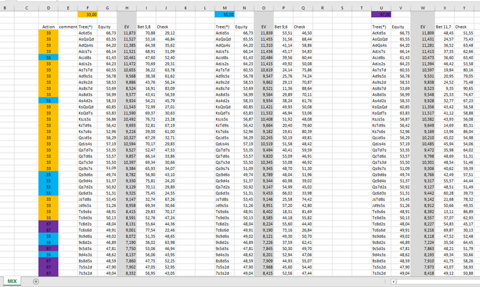Select column D header
The image size is (480, 287).
click(x=49, y=8)
